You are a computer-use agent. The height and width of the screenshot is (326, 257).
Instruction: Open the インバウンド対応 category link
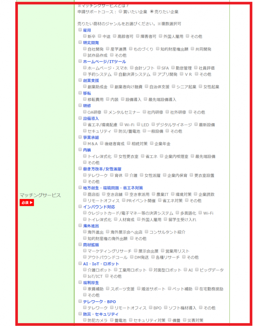click(99, 207)
